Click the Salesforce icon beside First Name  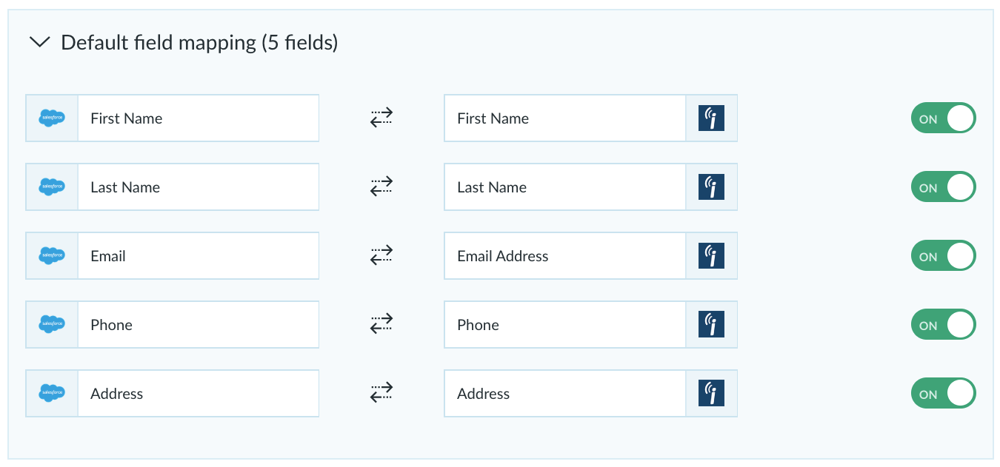coord(52,118)
